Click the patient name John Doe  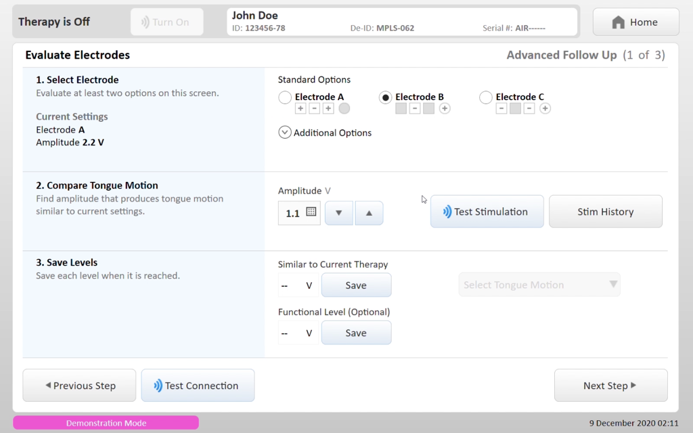coord(255,16)
